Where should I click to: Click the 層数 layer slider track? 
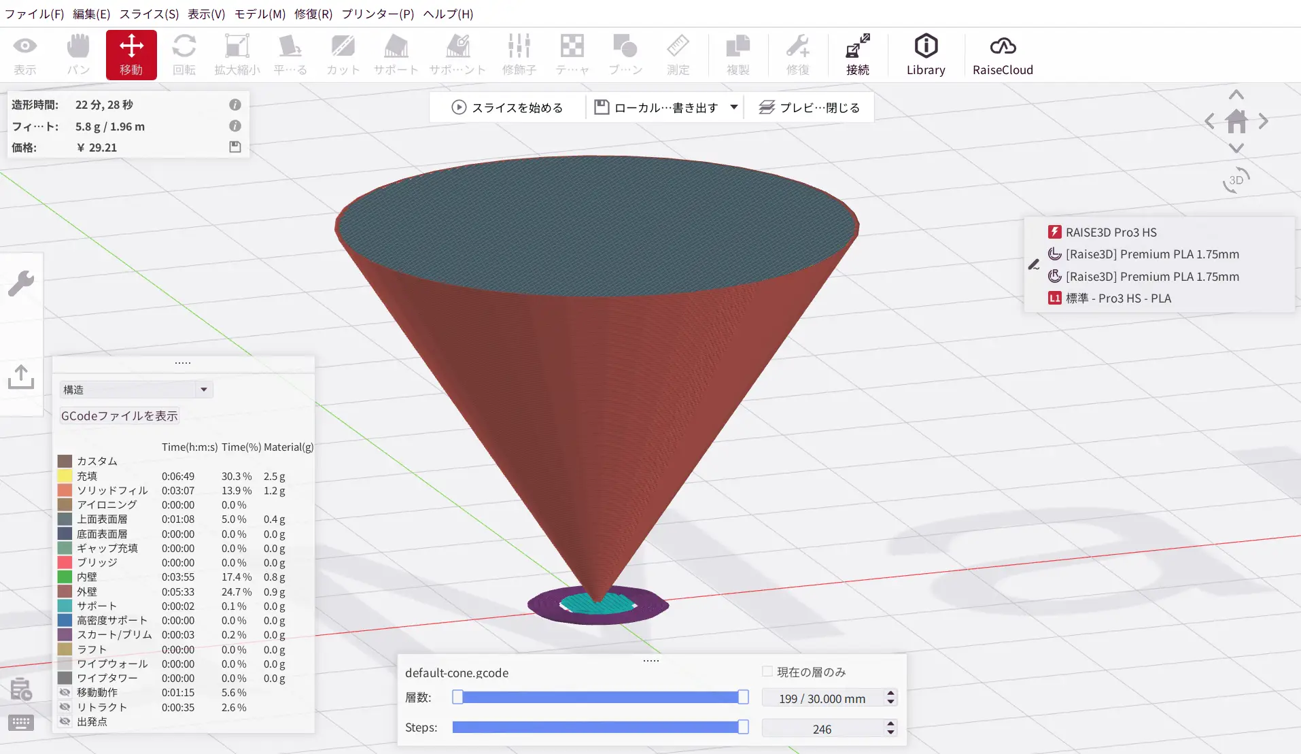(x=600, y=698)
